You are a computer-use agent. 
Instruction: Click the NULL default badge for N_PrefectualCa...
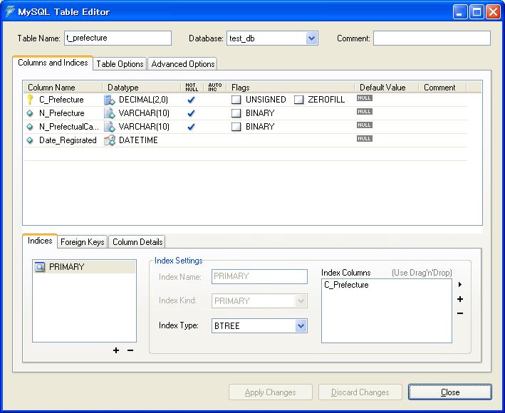(x=364, y=125)
